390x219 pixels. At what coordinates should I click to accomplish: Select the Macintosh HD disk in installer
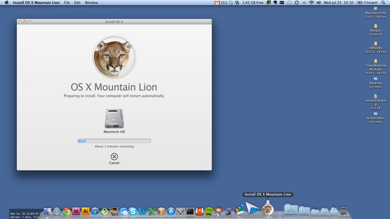114,121
